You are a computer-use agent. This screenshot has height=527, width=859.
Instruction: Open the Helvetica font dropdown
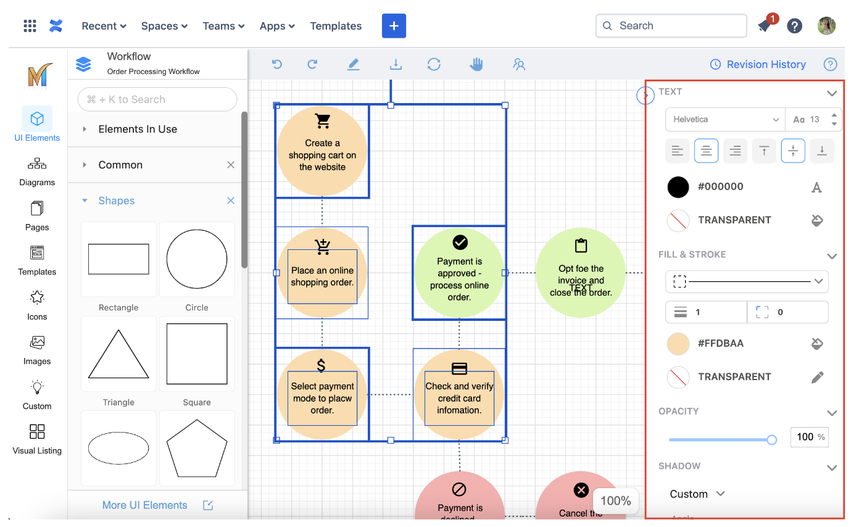725,120
